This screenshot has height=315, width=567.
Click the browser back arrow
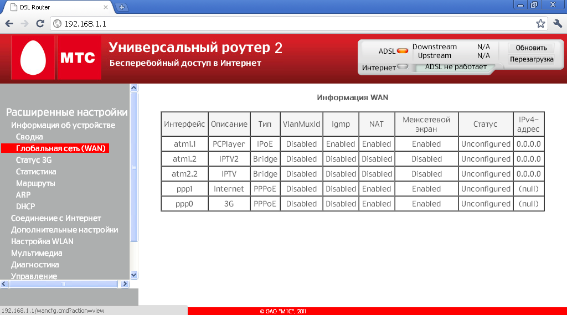(x=9, y=24)
